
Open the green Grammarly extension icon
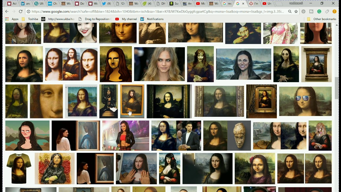point(319,11)
